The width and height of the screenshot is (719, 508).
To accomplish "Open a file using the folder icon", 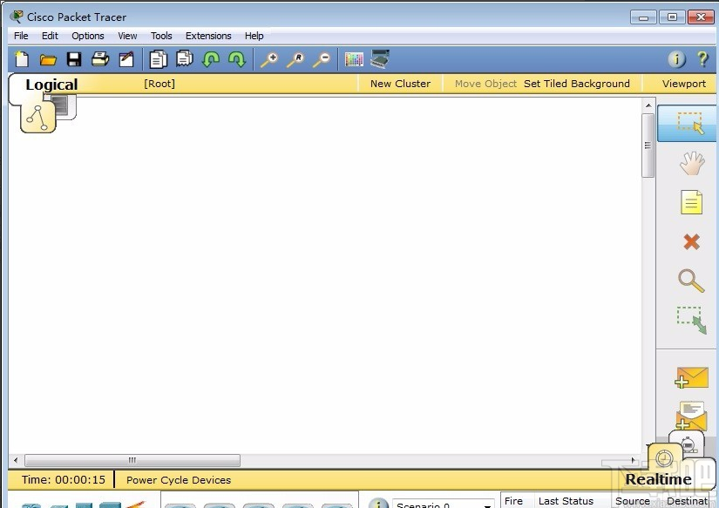I will click(x=48, y=59).
